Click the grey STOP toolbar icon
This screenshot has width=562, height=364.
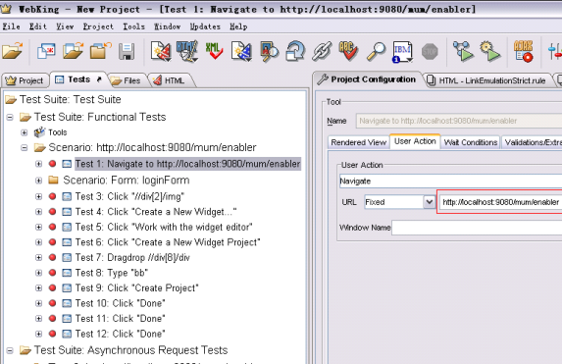(430, 52)
